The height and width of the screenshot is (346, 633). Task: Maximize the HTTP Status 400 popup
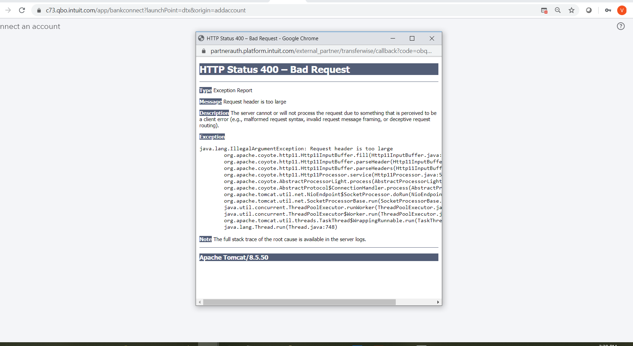pyautogui.click(x=412, y=38)
